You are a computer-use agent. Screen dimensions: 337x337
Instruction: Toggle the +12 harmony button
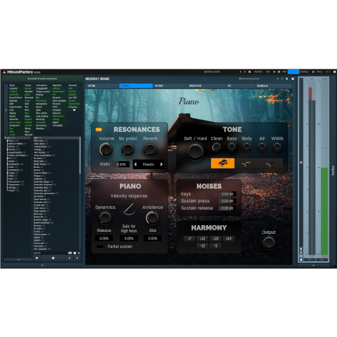pos(202,239)
